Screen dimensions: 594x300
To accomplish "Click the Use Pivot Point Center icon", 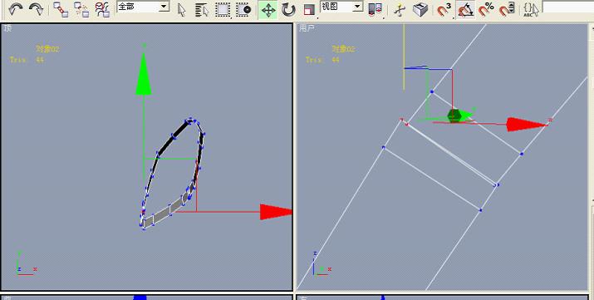I will [x=375, y=10].
